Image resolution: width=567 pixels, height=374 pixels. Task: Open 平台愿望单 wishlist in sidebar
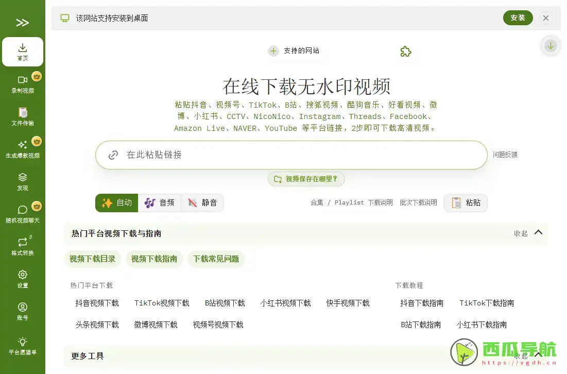23,346
